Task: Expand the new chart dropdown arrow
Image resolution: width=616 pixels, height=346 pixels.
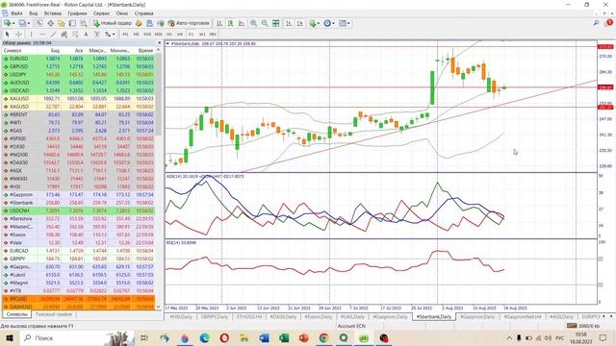Action: 13,23
